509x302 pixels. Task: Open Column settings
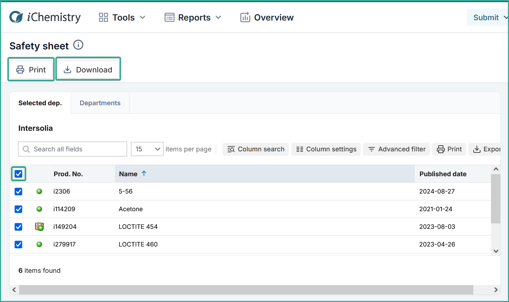pos(326,149)
